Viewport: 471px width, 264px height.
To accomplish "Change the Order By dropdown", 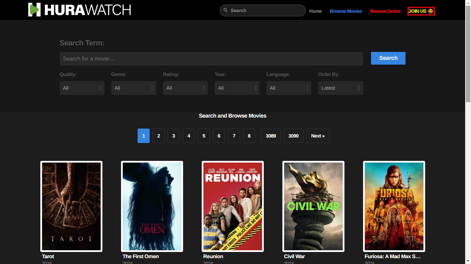I will click(x=340, y=88).
